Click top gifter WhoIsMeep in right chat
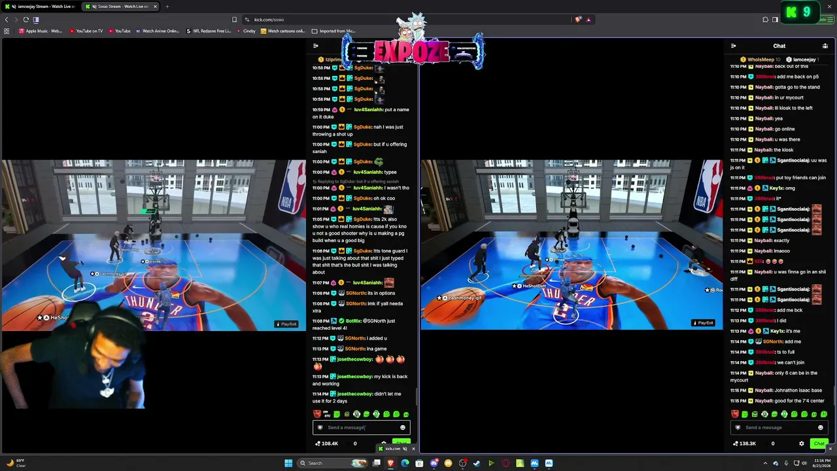The height and width of the screenshot is (471, 837). click(760, 60)
